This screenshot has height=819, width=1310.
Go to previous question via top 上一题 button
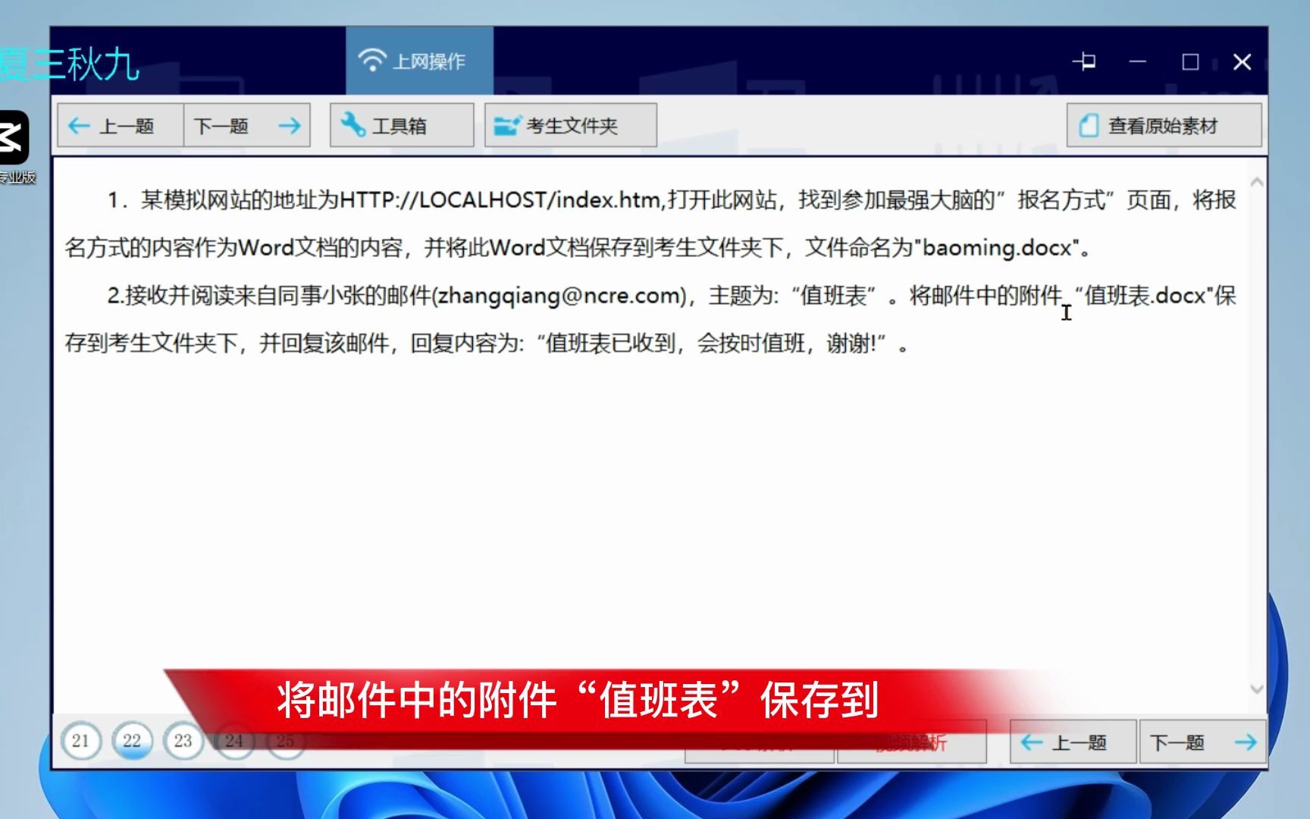click(x=121, y=125)
